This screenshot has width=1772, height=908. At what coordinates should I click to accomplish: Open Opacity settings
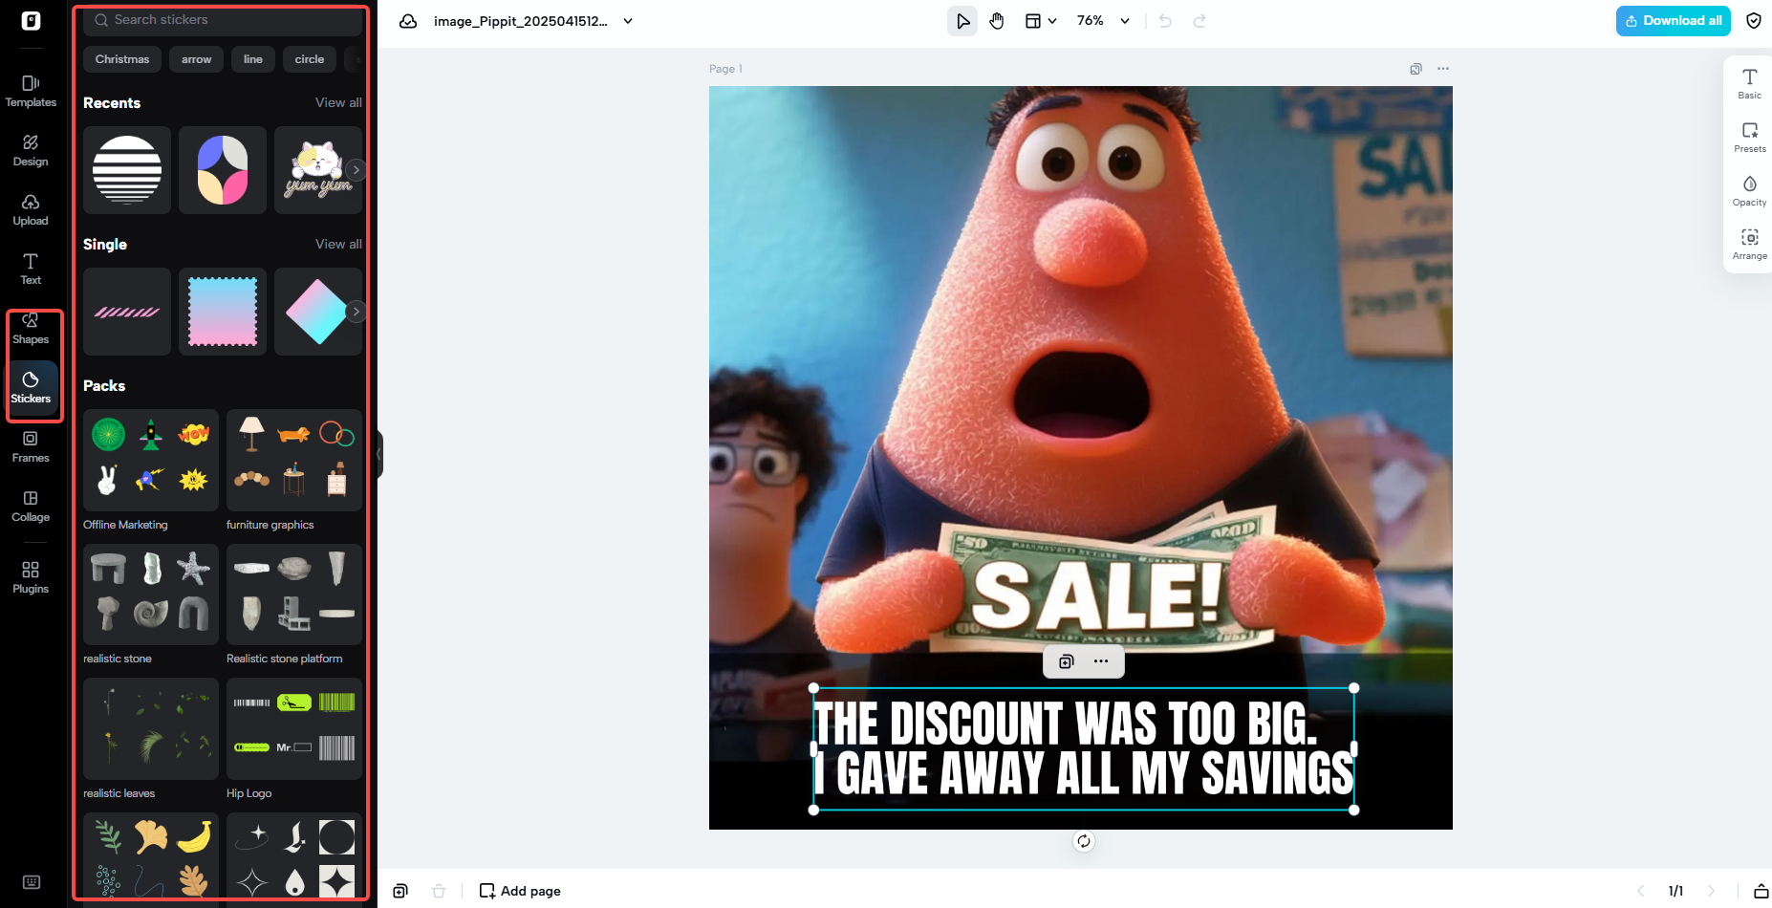pyautogui.click(x=1750, y=191)
